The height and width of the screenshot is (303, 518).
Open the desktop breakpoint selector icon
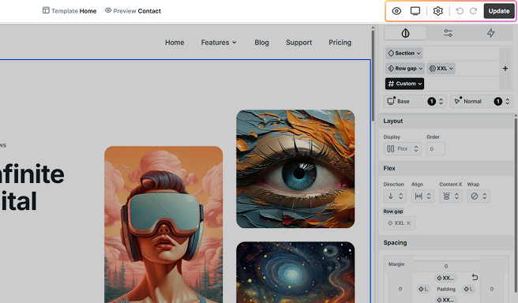(x=415, y=11)
